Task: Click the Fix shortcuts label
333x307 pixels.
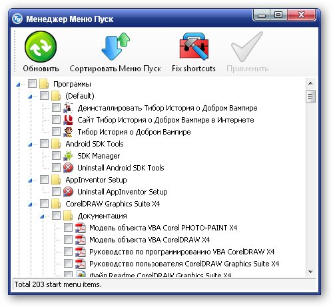Action: click(194, 69)
